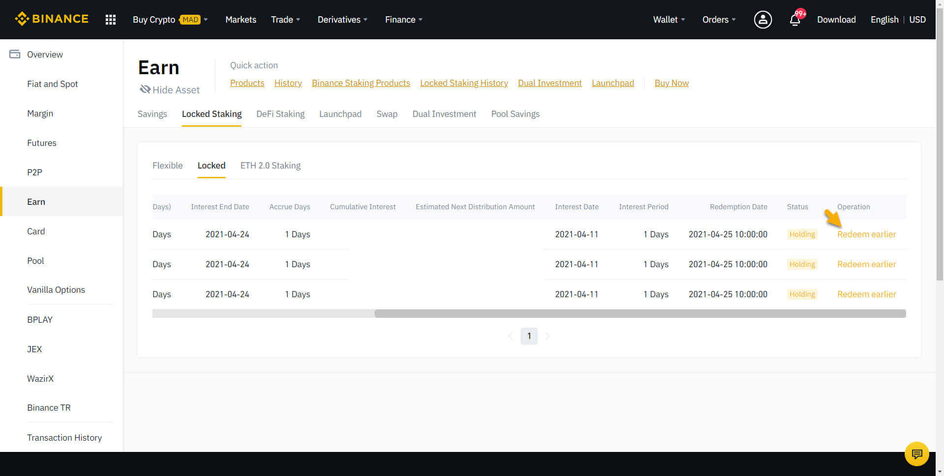Switch to ETH 2.0 Staking sub-tab

270,166
